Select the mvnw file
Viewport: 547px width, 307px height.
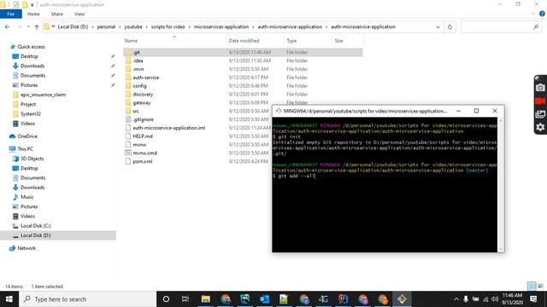point(139,144)
